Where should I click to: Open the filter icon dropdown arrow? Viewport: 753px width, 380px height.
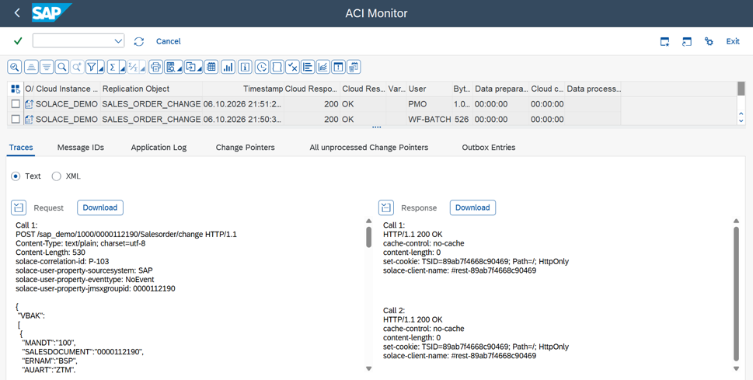coord(101,70)
